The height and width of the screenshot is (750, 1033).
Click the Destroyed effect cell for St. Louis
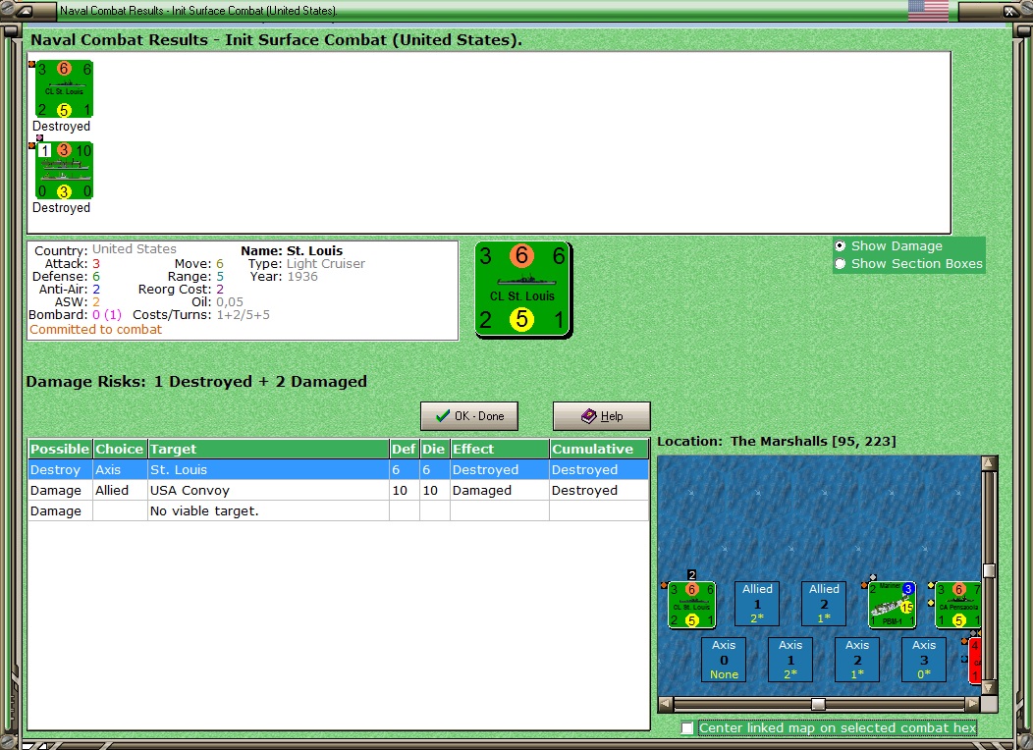tap(500, 469)
